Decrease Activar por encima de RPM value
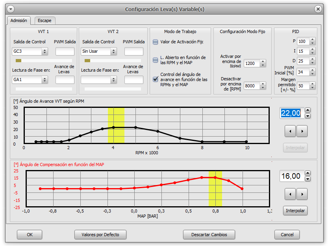 tap(263, 65)
